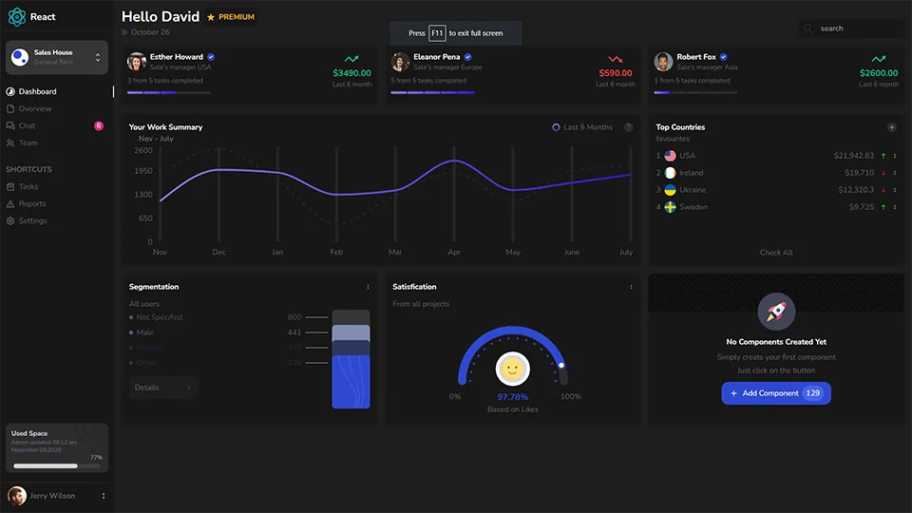The height and width of the screenshot is (513, 912).
Task: Click the React logo icon
Action: [17, 17]
